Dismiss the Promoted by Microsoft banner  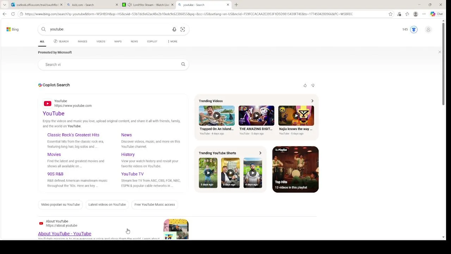[440, 52]
